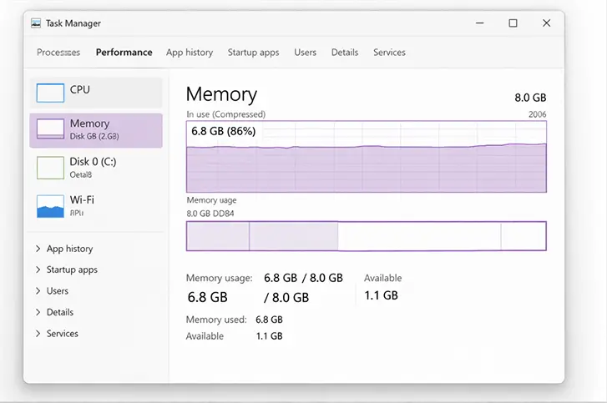The height and width of the screenshot is (403, 607).
Task: Select Memory in the performance sidebar
Action: click(x=96, y=130)
